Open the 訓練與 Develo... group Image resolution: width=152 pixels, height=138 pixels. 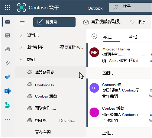point(51,120)
